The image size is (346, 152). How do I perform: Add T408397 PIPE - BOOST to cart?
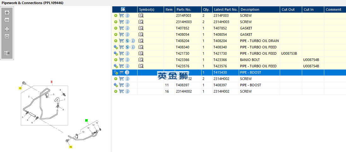pyautogui.click(x=121, y=85)
